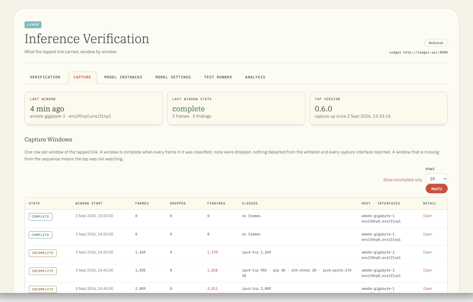This screenshot has width=473, height=302.
Task: Click 'complete' in Last Window State card
Action: 188,109
